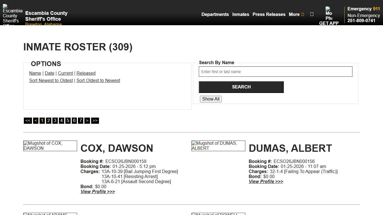Sort roster by Name

point(35,73)
